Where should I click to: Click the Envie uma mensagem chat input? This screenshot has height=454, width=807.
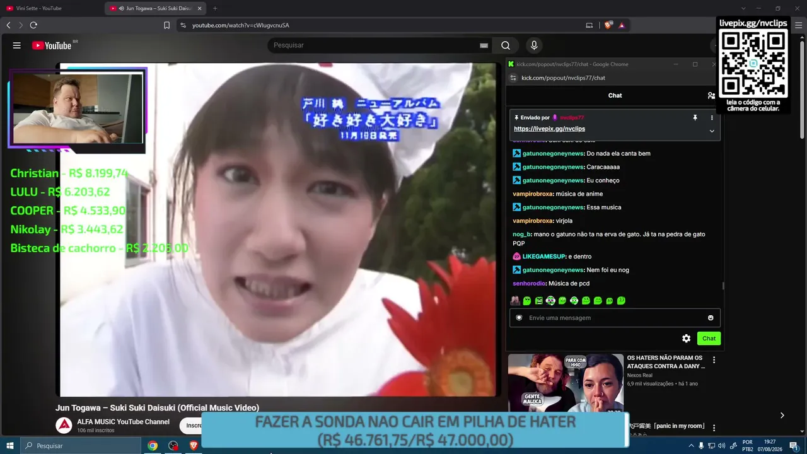click(x=615, y=318)
